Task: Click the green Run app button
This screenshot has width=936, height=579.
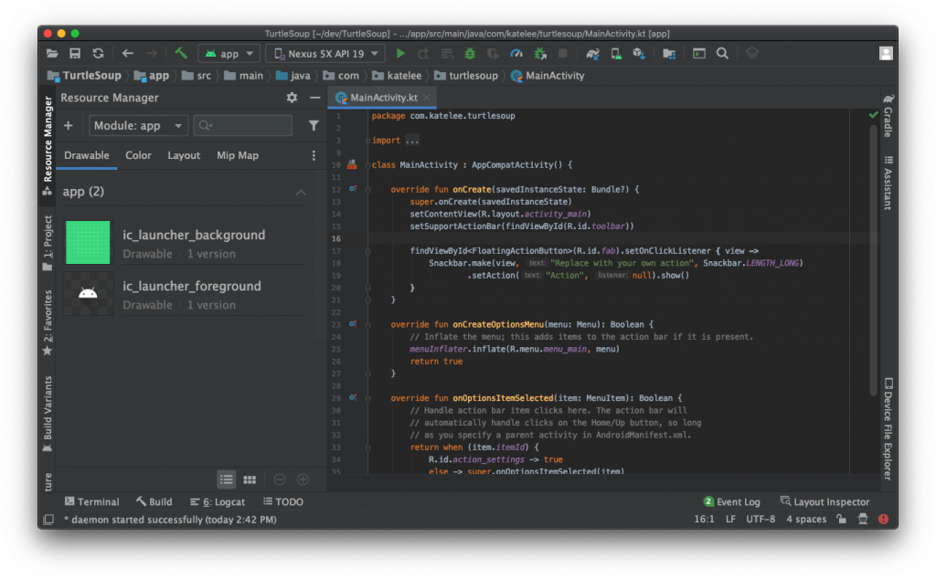Action: [400, 54]
